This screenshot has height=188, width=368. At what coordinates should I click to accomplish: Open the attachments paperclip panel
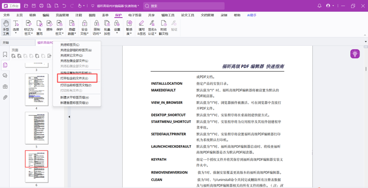(5, 97)
